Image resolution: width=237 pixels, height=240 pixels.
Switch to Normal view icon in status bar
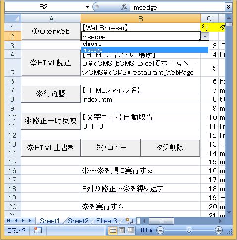point(113,230)
